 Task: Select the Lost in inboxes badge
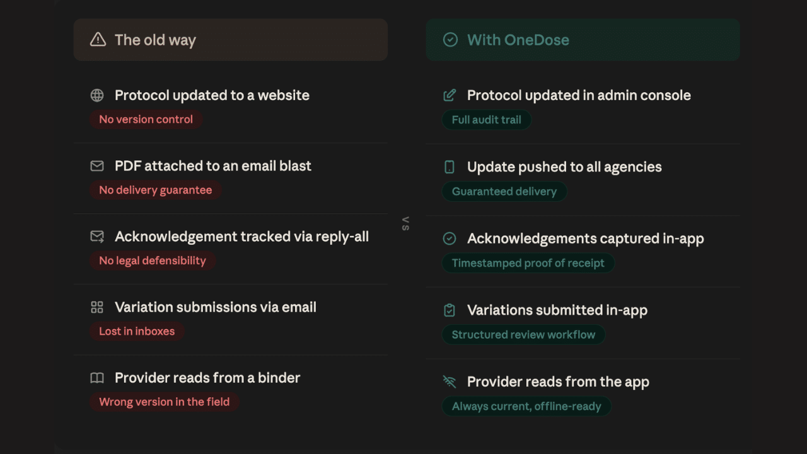(x=137, y=332)
